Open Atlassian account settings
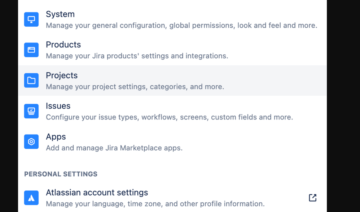This screenshot has width=360, height=212. click(x=97, y=192)
